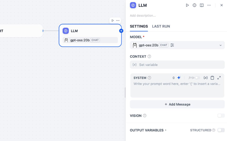Click the blue plus handle on LLM node
Viewport: 227px width, 141px height.
coord(121,31)
